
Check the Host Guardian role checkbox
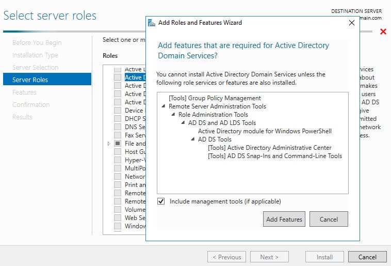pos(118,152)
